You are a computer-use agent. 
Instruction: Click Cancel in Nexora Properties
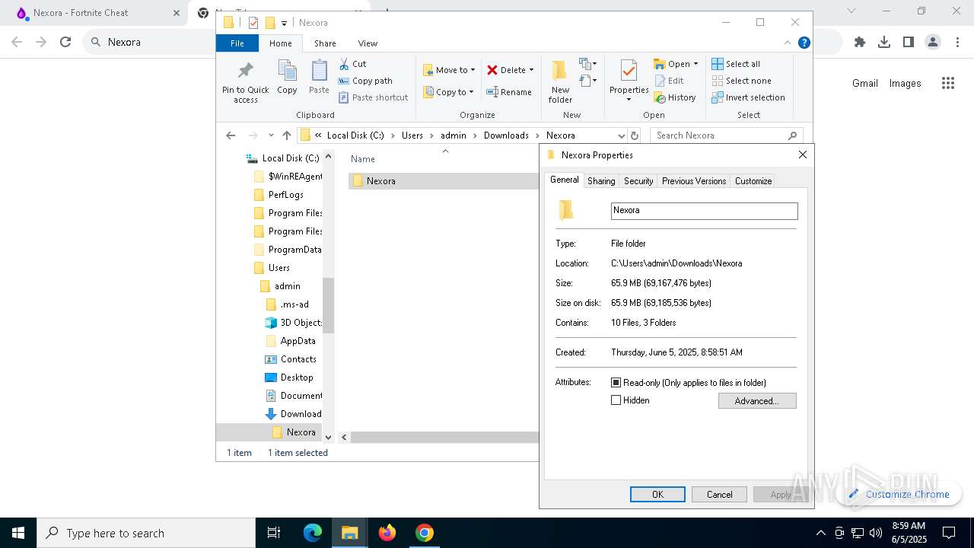[x=719, y=495]
